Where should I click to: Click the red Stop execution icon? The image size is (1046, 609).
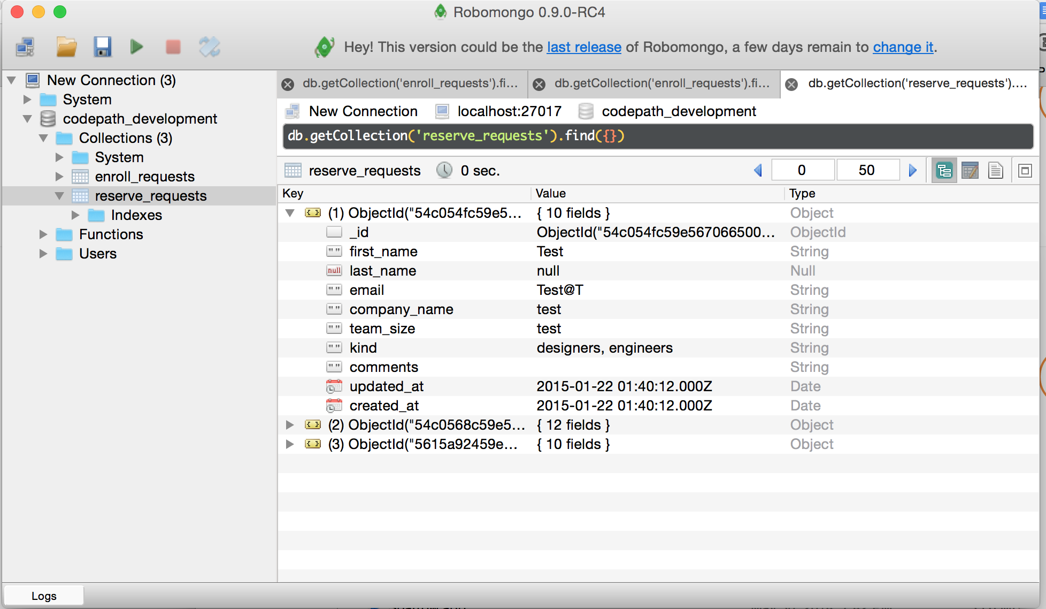coord(173,47)
